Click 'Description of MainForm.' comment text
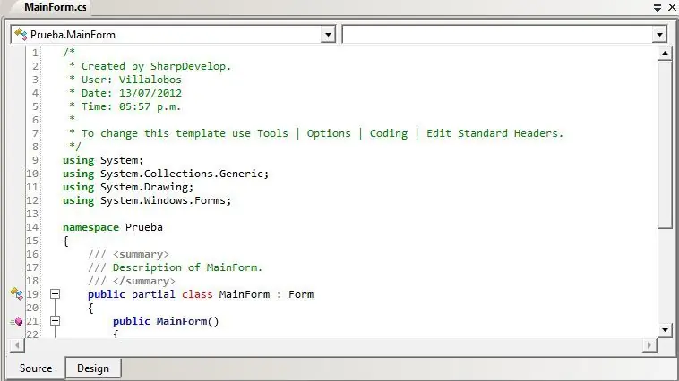The height and width of the screenshot is (381, 679). coord(187,267)
